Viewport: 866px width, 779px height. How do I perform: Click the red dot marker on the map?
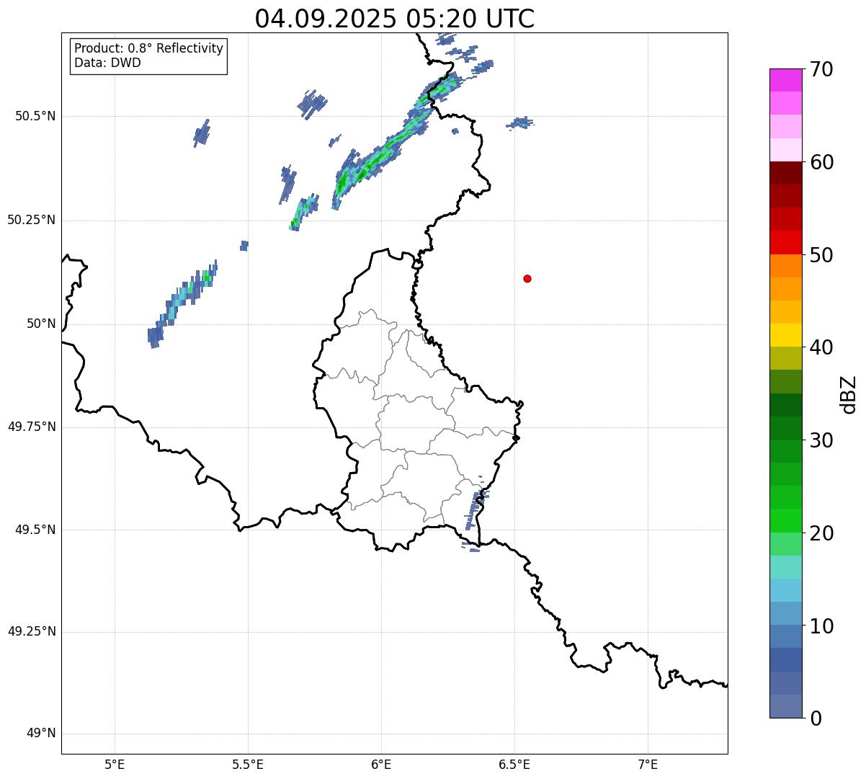click(x=527, y=278)
